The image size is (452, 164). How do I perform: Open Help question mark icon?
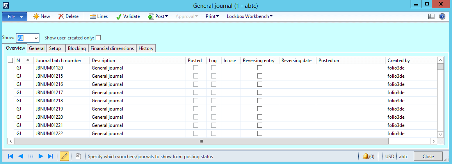[442, 16]
